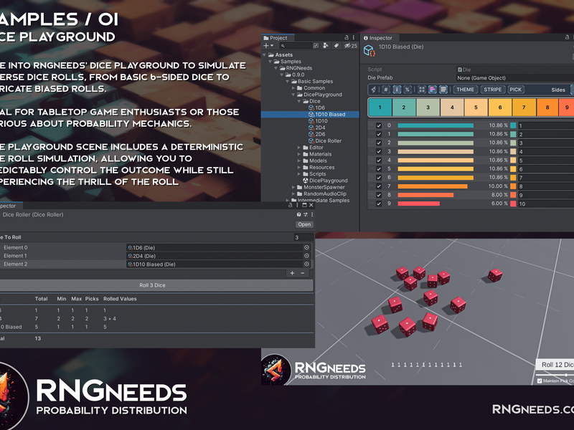Open search by label tag icon in Project

tap(336, 46)
